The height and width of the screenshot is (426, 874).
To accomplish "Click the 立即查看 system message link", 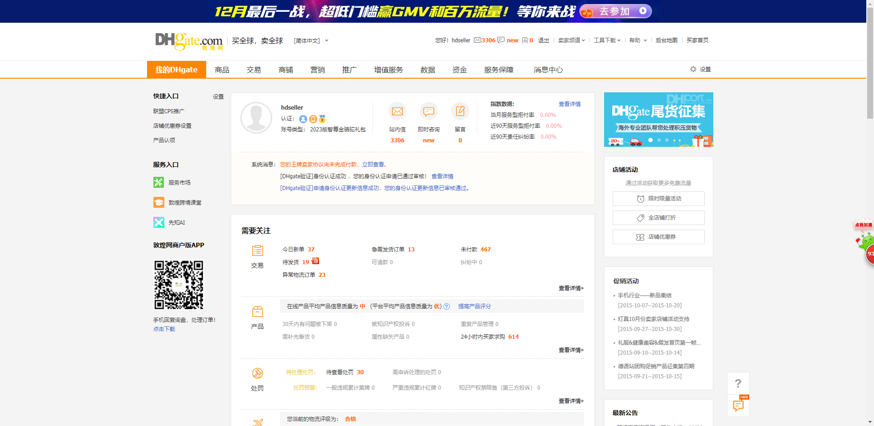I will pyautogui.click(x=373, y=165).
